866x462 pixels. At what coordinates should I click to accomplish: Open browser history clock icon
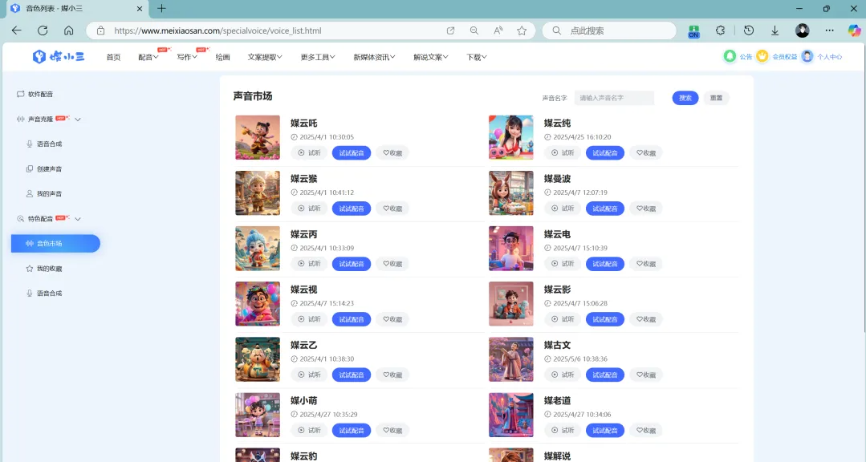tap(749, 31)
